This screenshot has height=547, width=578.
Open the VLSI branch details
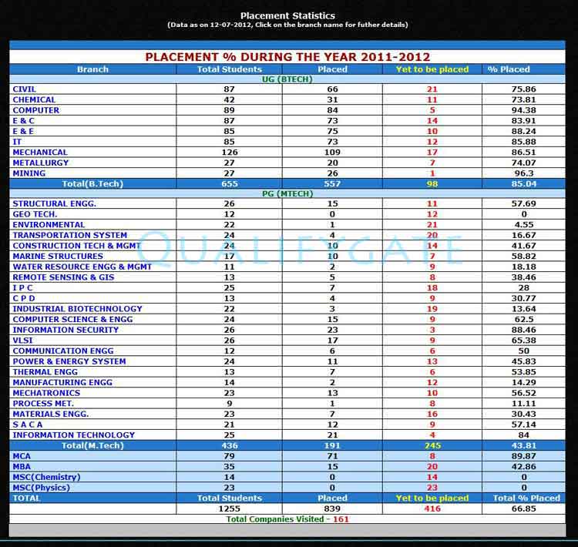(x=22, y=341)
